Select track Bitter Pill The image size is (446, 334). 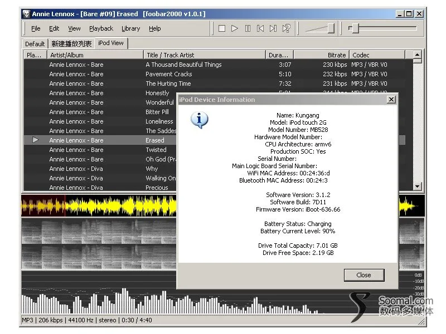pyautogui.click(x=157, y=112)
